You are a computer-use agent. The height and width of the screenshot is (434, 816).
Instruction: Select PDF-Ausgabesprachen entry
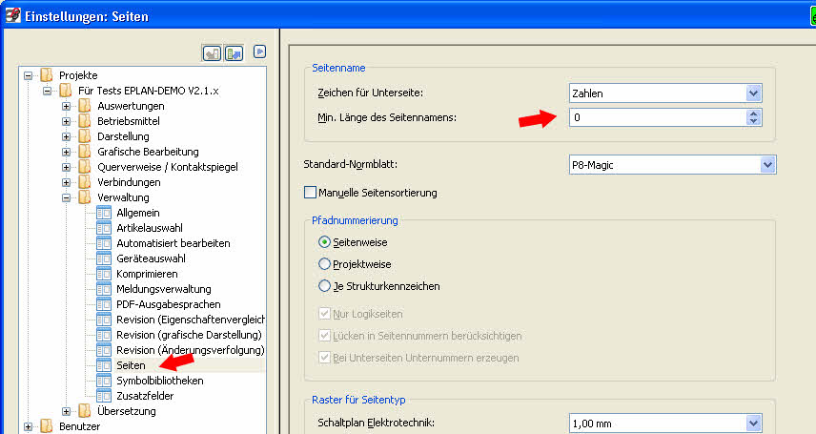click(x=169, y=304)
